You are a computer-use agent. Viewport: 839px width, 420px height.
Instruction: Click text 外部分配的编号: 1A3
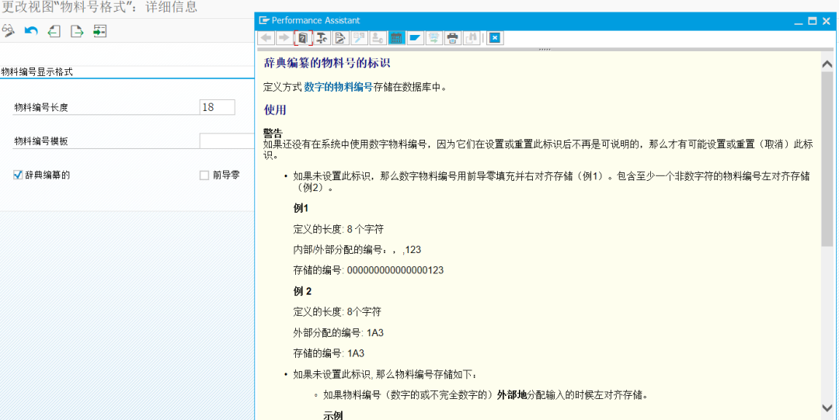tap(339, 333)
